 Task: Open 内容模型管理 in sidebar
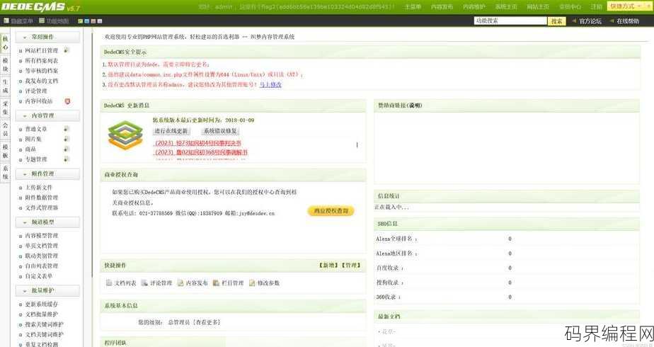[41, 236]
